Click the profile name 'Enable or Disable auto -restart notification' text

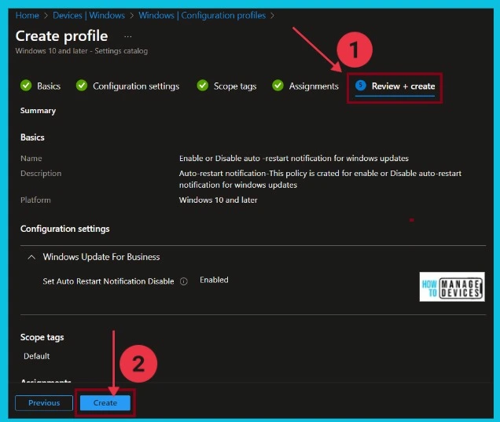pyautogui.click(x=294, y=158)
